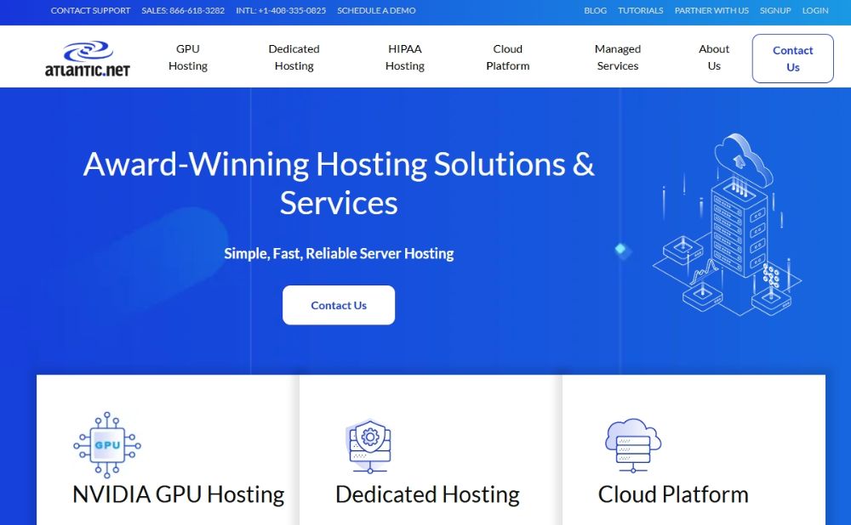Open the Managed Services menu
The width and height of the screenshot is (851, 525).
pos(618,58)
